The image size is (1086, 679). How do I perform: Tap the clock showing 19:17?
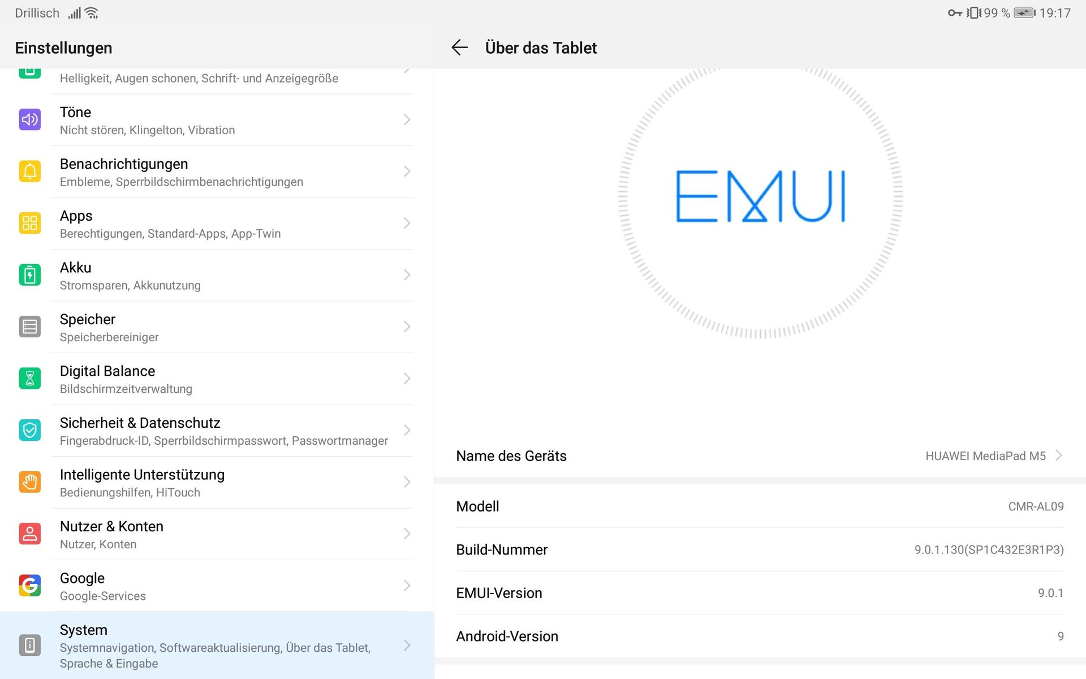click(x=1055, y=13)
